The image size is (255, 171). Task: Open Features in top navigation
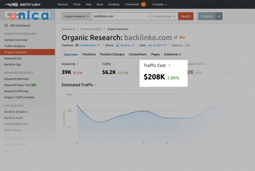pos(63,4)
